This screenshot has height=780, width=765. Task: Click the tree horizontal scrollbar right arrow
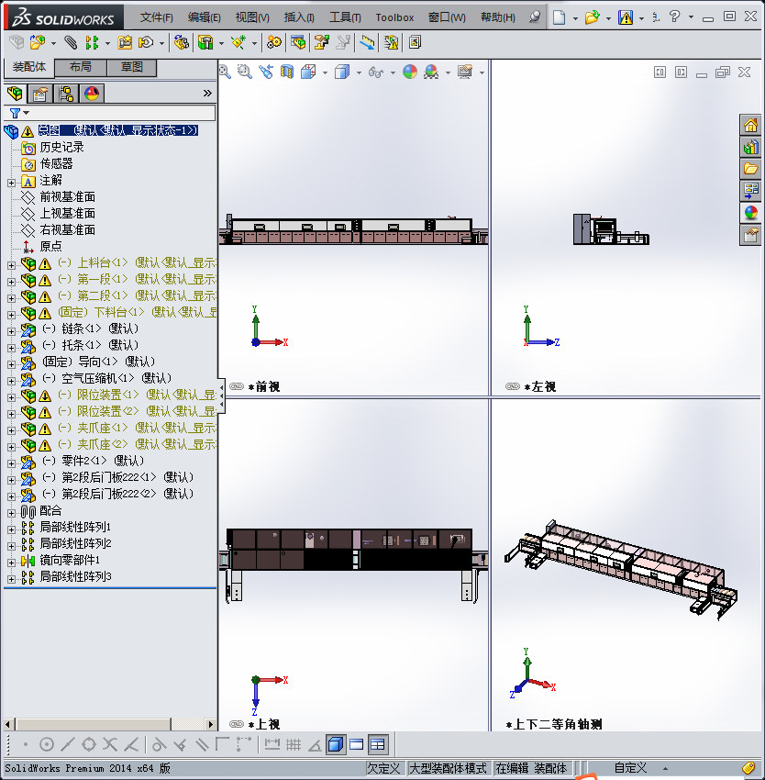pos(211,724)
